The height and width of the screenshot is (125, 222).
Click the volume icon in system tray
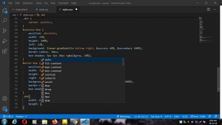[192, 122]
